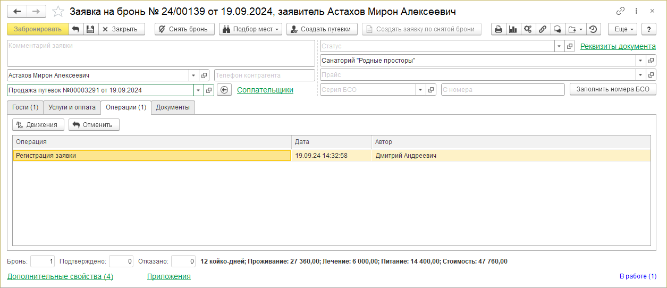Click the Подтверждено count field
Viewport: 667px width, 288px height.
pos(121,261)
